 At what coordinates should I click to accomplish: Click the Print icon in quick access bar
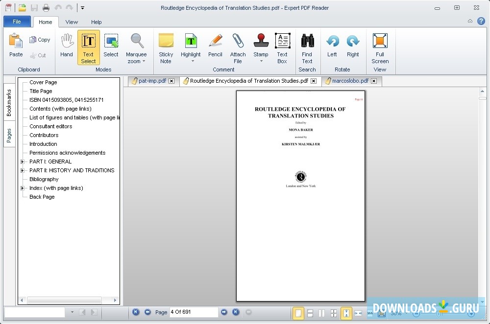tap(46, 8)
